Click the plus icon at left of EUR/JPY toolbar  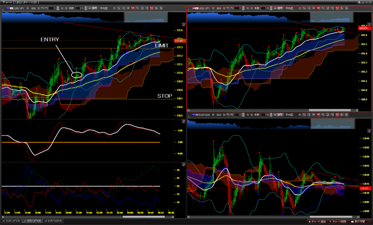click(x=3, y=10)
